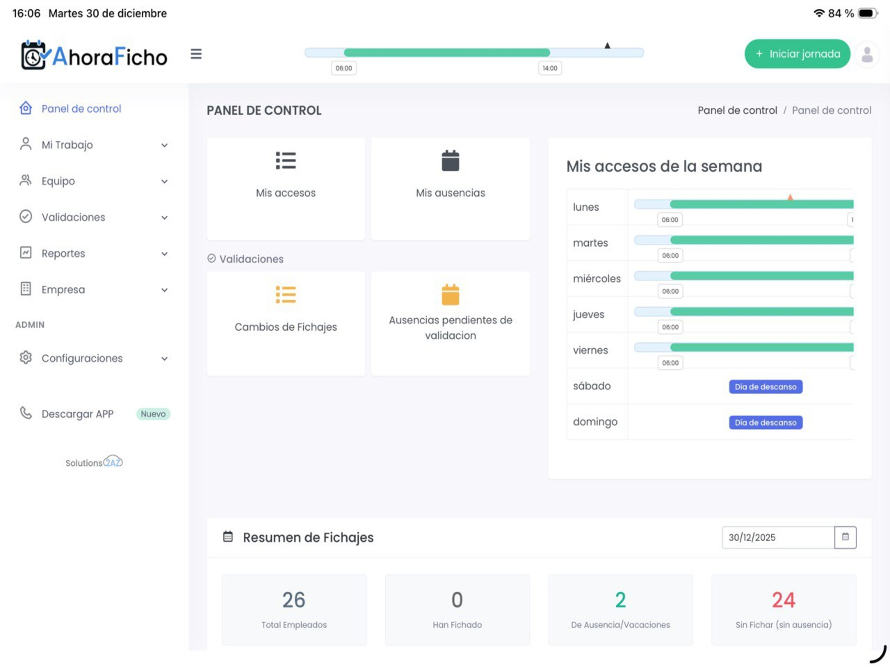This screenshot has width=890, height=667.
Task: Click the 0 Han Fichado stat card
Action: pyautogui.click(x=457, y=609)
